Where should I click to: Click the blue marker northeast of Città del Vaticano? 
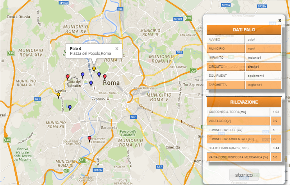[82, 75]
